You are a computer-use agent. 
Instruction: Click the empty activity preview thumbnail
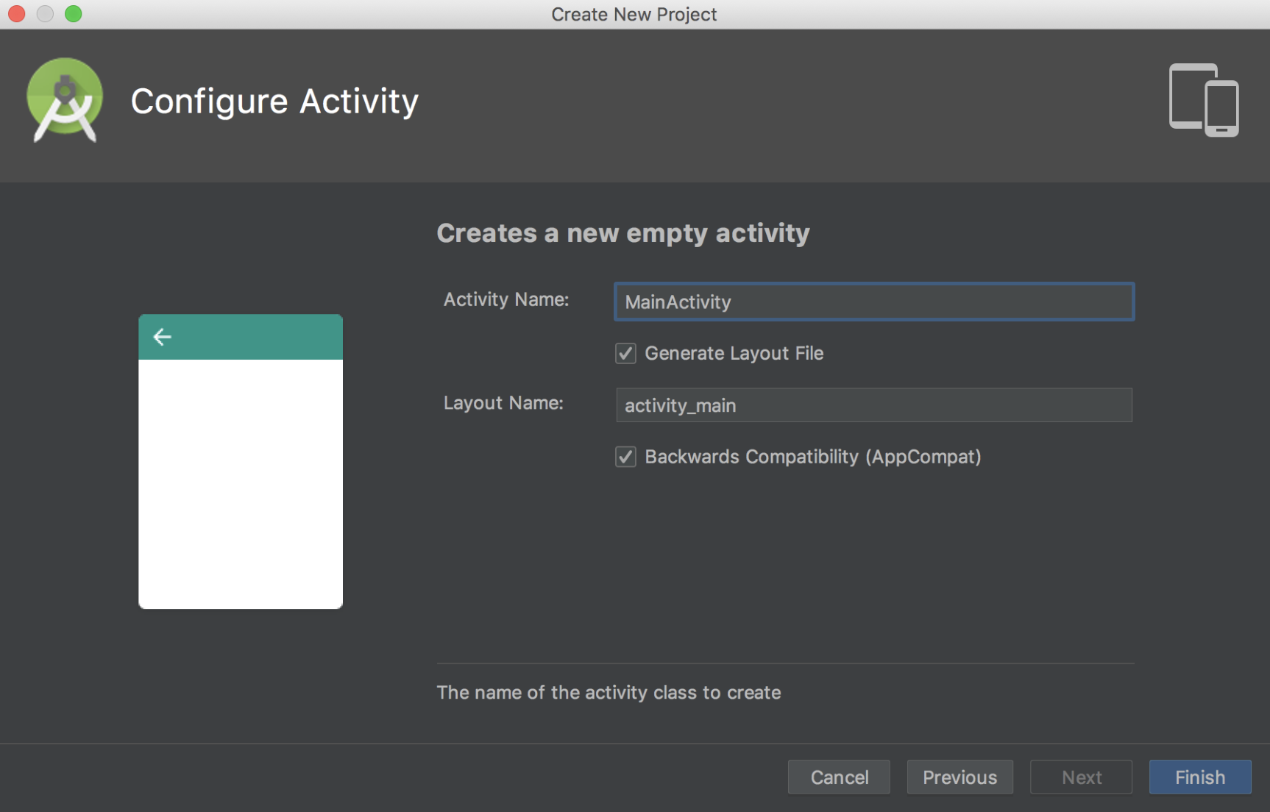coord(241,462)
